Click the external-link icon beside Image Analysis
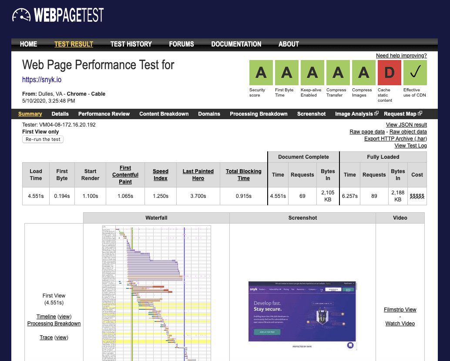 click(376, 113)
